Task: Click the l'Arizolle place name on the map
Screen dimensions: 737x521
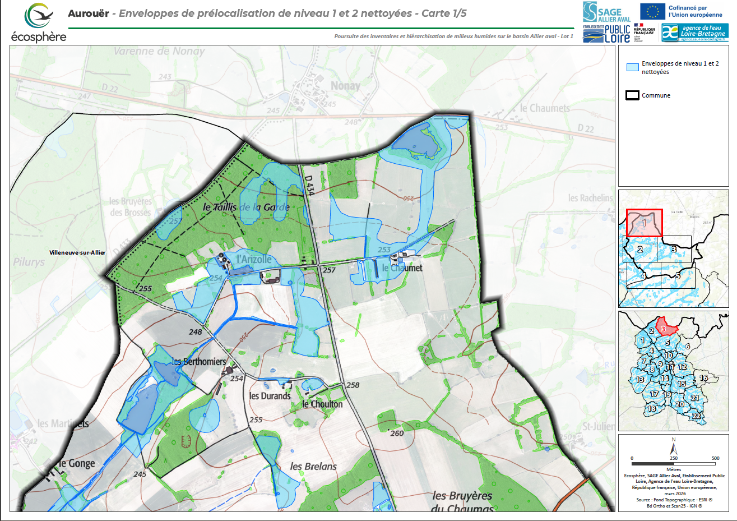Action: pos(253,259)
